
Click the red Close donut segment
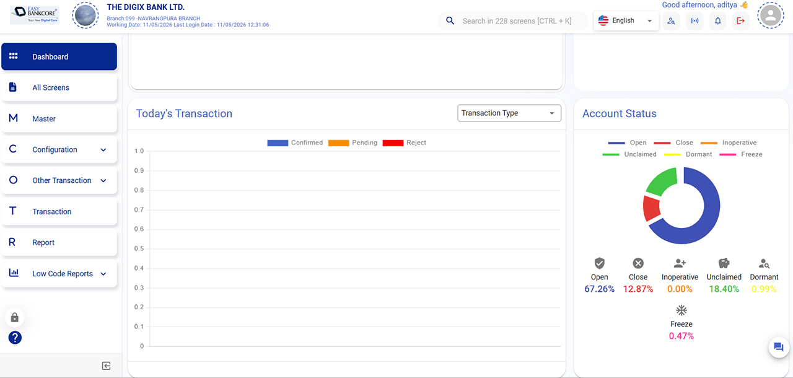[651, 208]
